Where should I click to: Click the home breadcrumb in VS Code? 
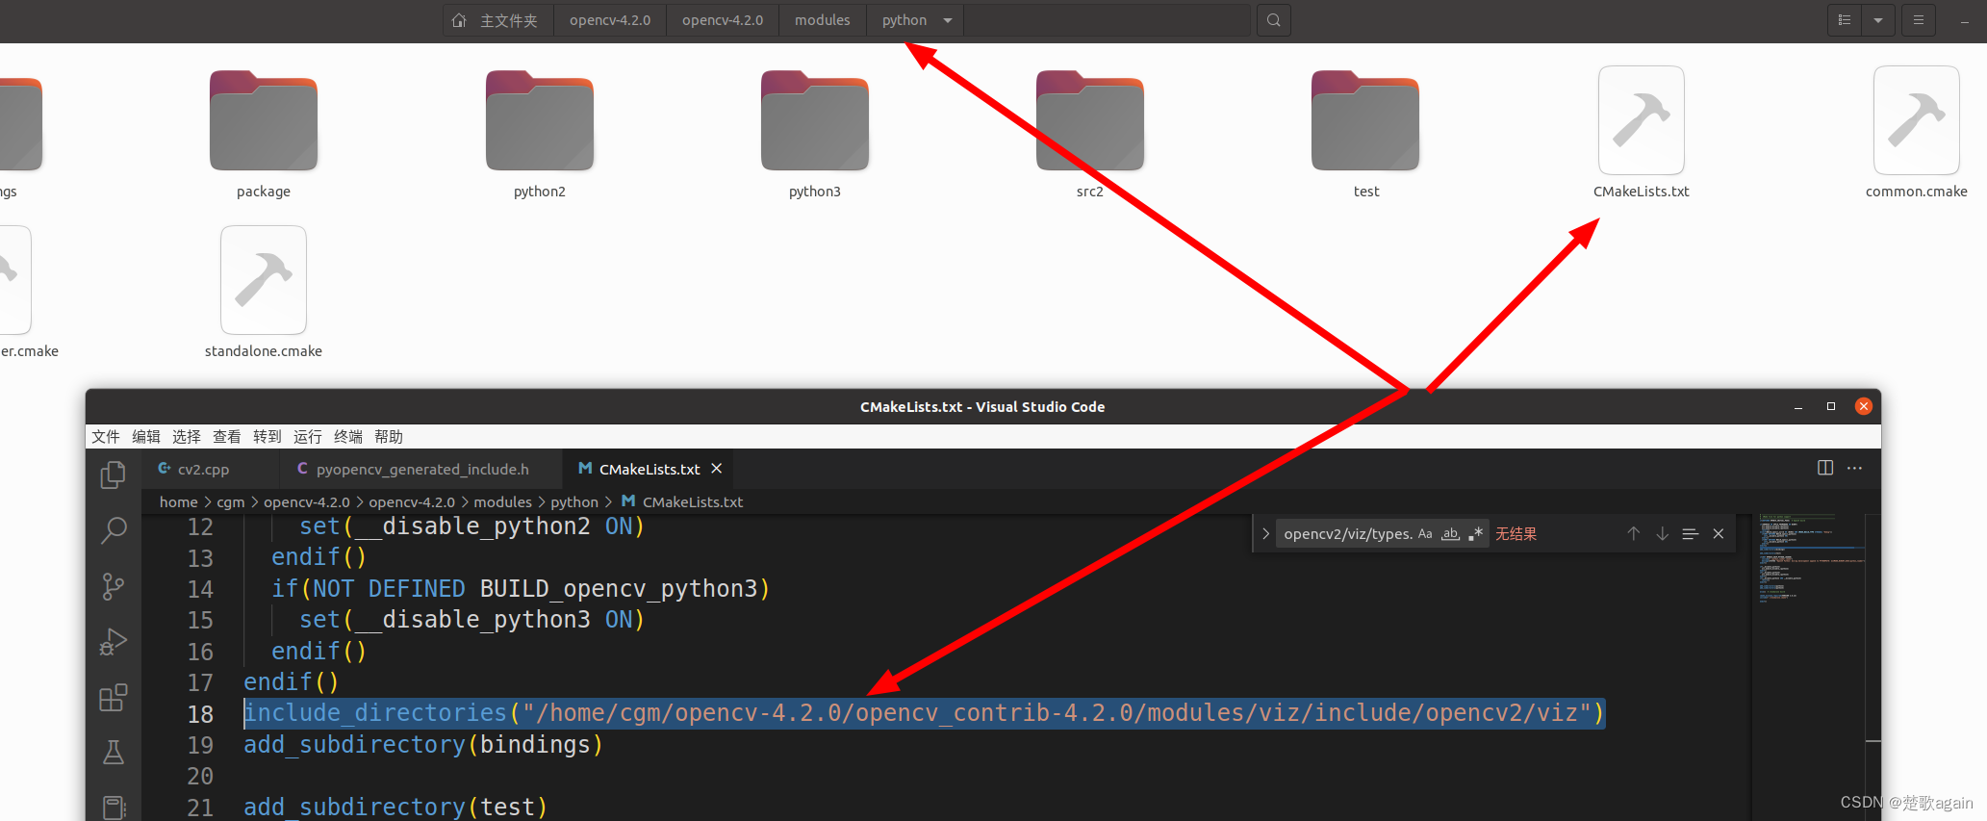(178, 501)
